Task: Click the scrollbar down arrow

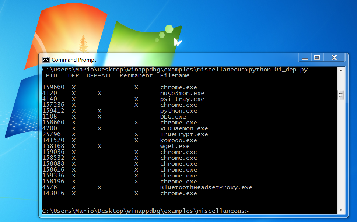Action: (341, 210)
